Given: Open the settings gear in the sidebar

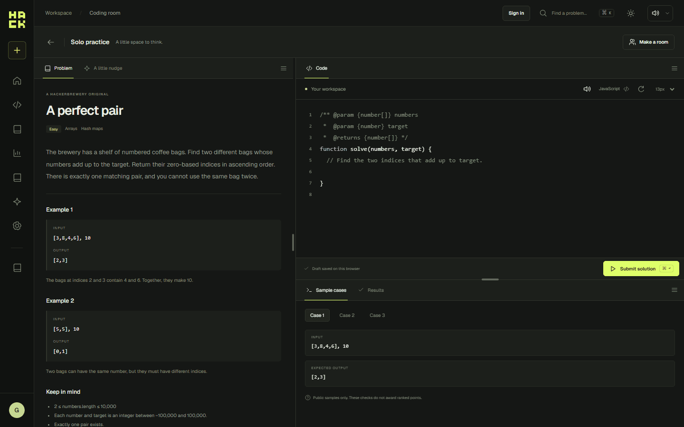Looking at the screenshot, I should click(17, 226).
